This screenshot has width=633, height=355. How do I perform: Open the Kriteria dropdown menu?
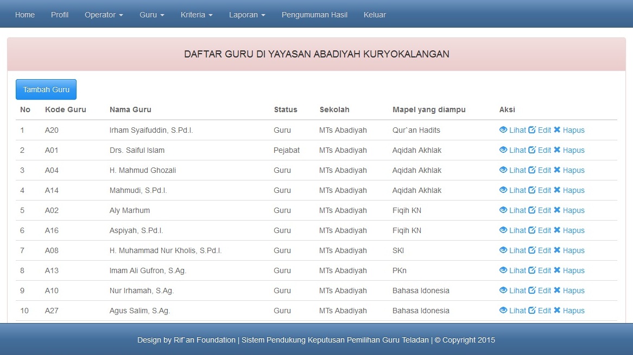coord(196,15)
